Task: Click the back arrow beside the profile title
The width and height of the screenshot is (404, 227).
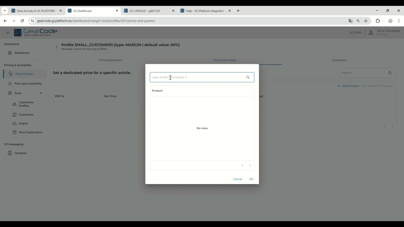Action: point(56,47)
